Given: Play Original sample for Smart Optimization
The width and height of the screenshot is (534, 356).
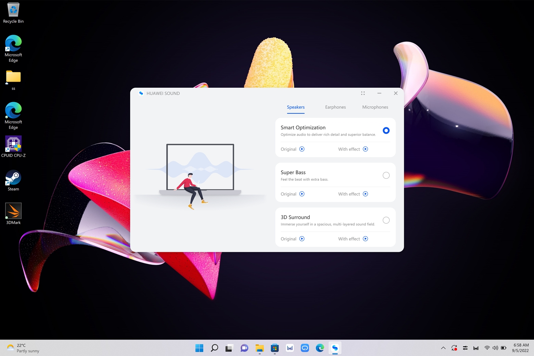Looking at the screenshot, I should (302, 149).
